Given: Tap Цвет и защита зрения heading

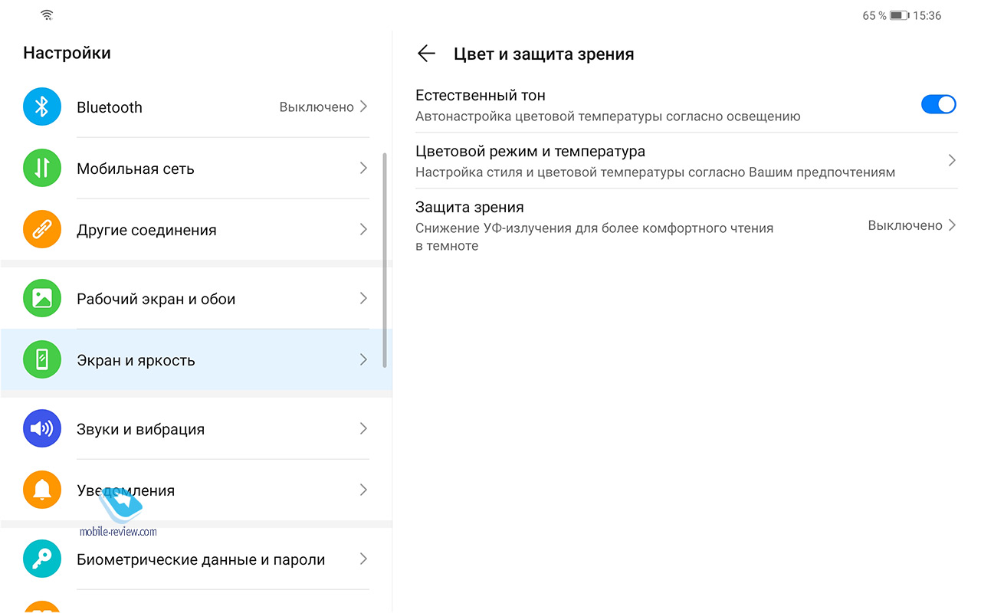Looking at the screenshot, I should [544, 54].
